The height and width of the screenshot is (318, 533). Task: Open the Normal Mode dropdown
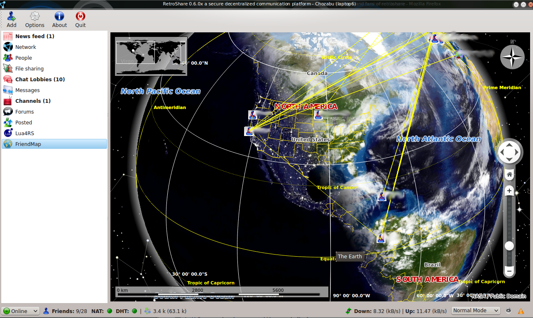point(475,310)
